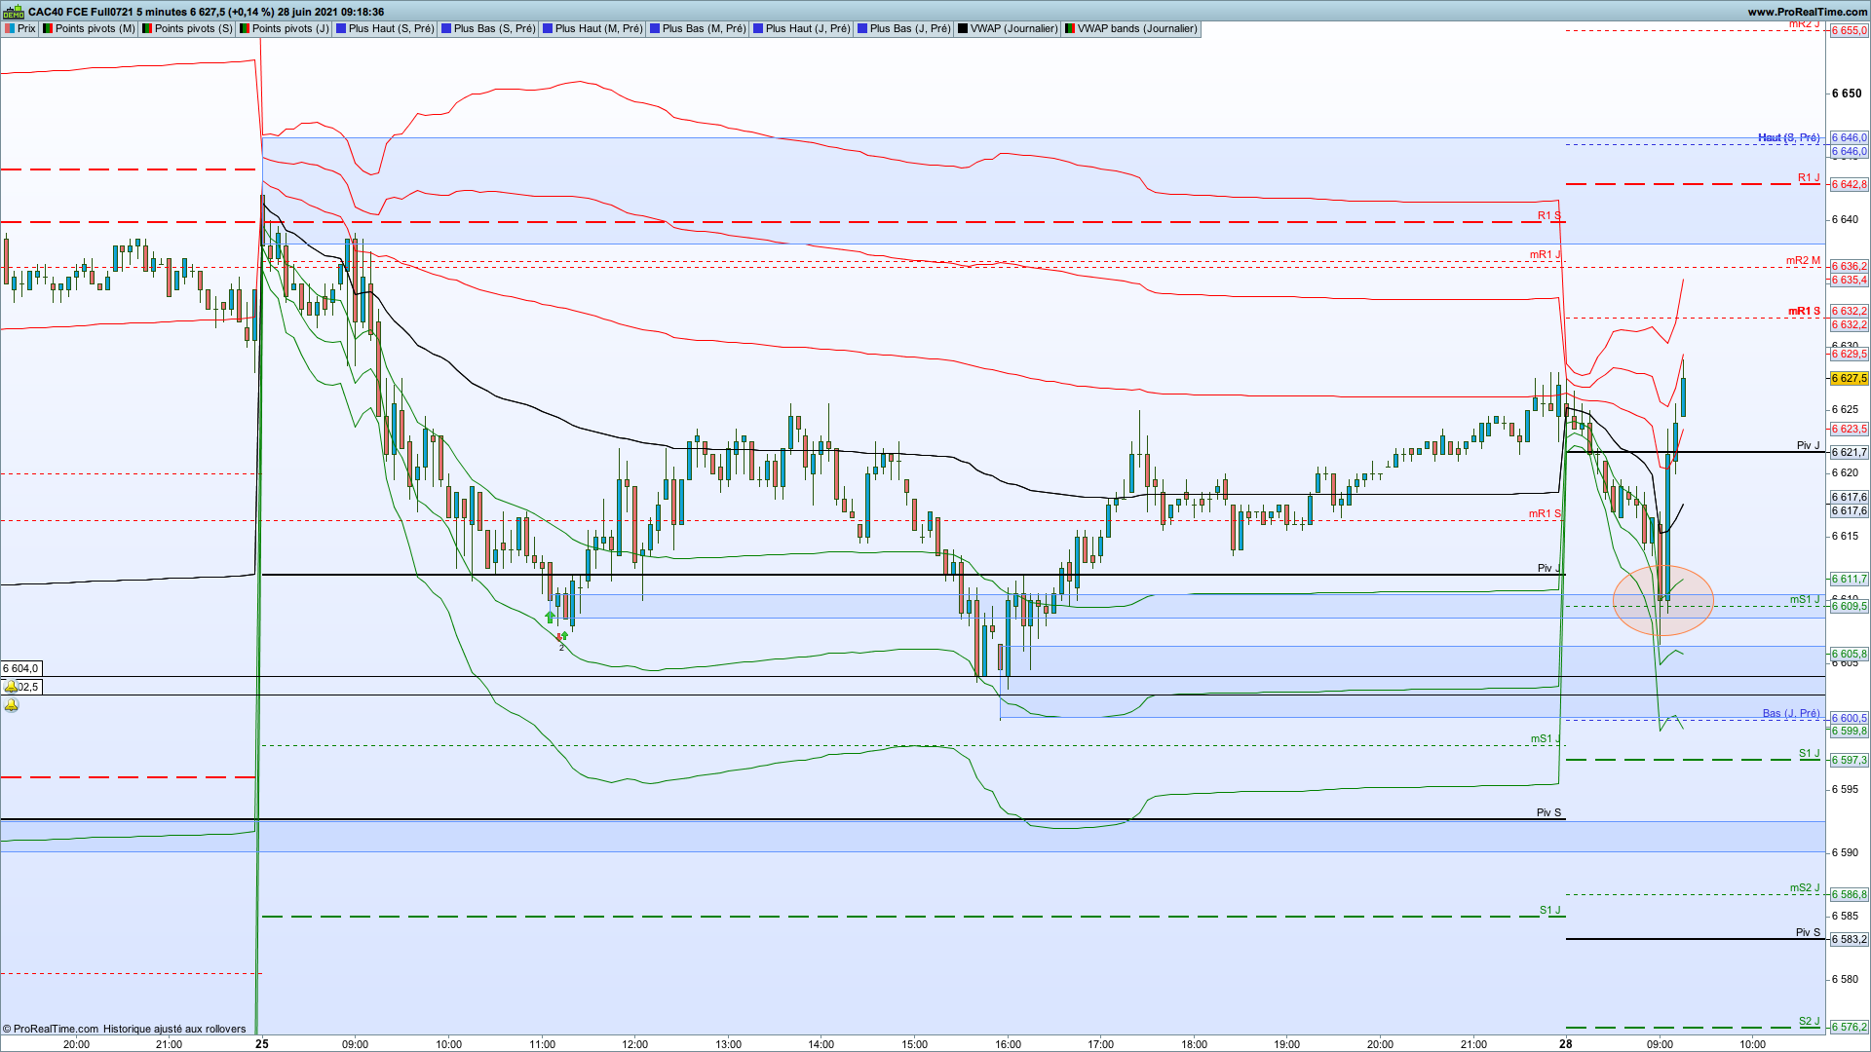The width and height of the screenshot is (1871, 1052).
Task: Open the Points pivots (J) indicator settings
Action: [x=290, y=29]
